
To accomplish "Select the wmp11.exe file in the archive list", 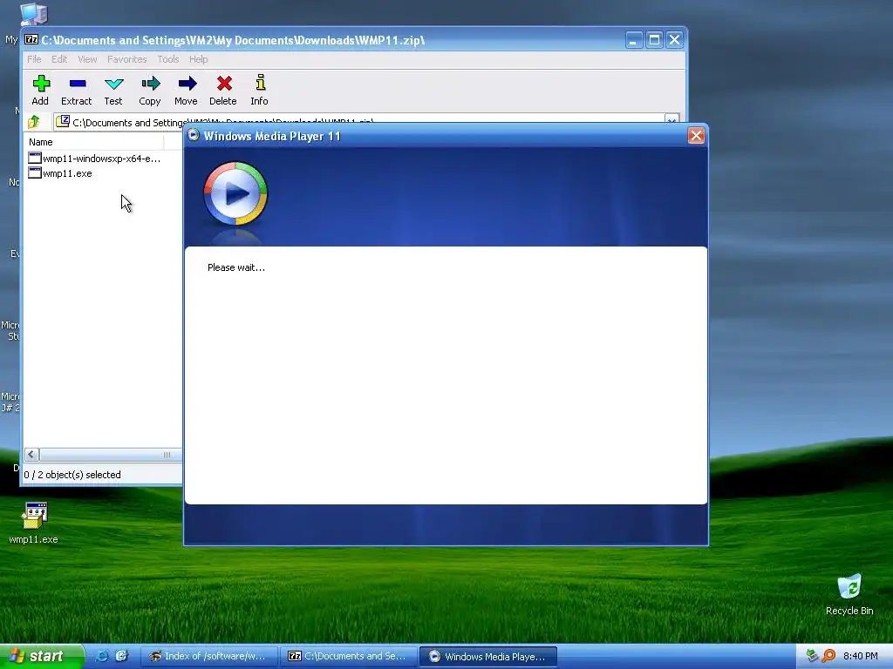I will (60, 173).
